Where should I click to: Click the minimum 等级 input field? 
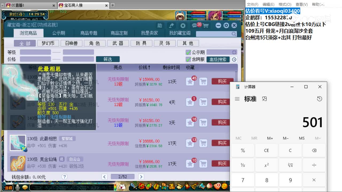35,52
